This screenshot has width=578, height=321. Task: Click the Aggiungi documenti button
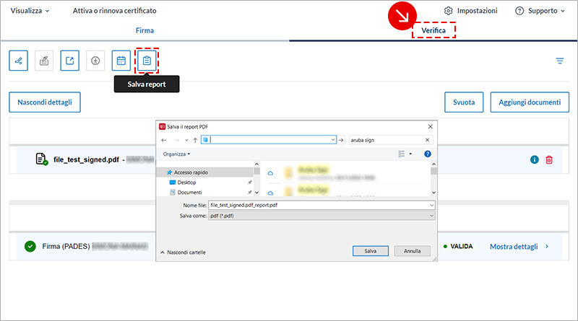[529, 102]
